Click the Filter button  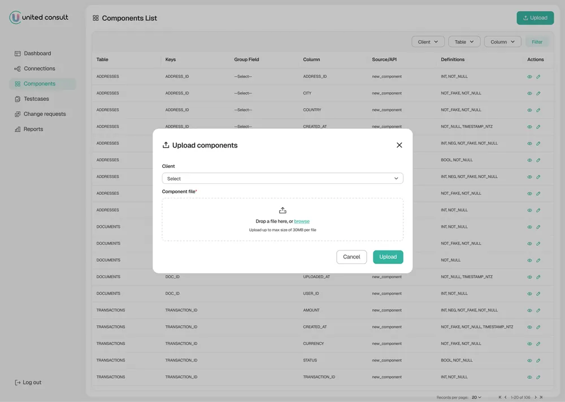pyautogui.click(x=537, y=42)
